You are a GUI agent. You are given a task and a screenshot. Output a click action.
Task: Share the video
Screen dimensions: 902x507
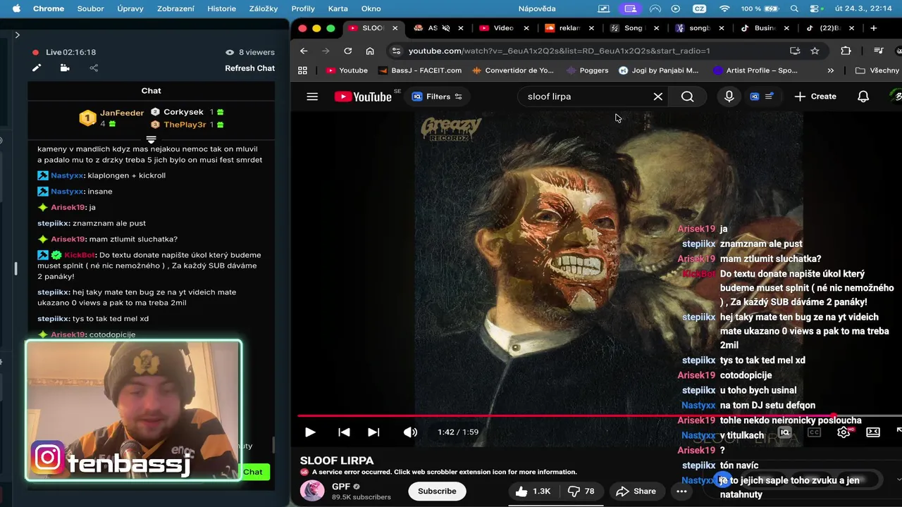(636, 492)
